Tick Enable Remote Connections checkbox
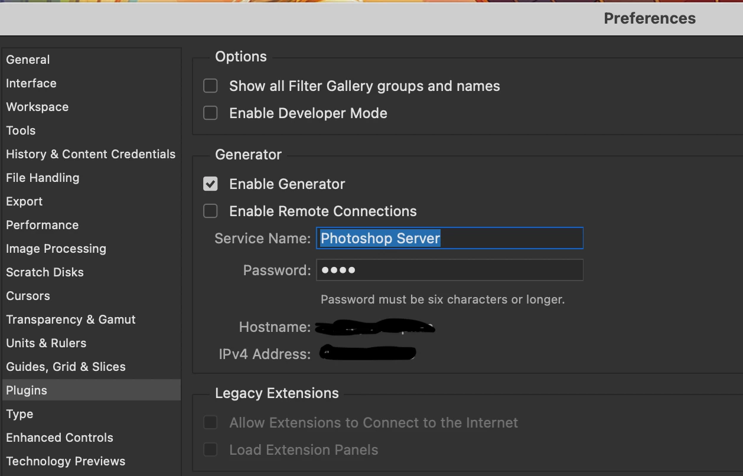743x476 pixels. [210, 211]
